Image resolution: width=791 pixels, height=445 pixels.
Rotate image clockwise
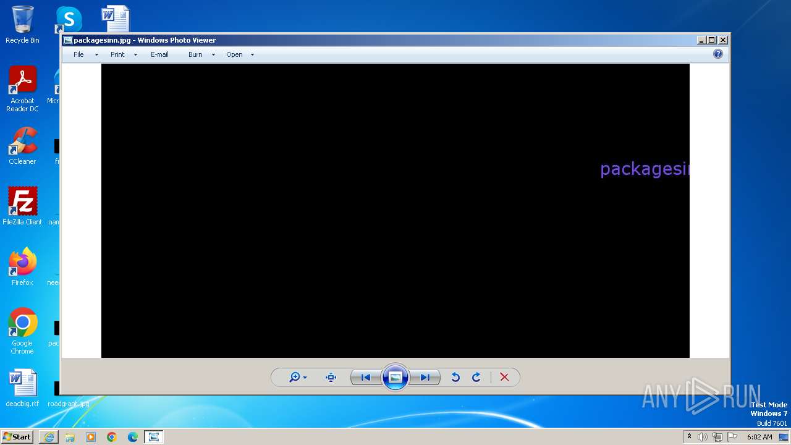coord(476,377)
